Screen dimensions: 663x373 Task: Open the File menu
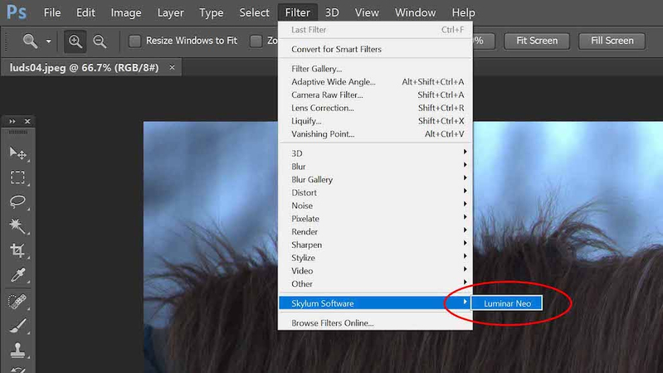point(52,12)
